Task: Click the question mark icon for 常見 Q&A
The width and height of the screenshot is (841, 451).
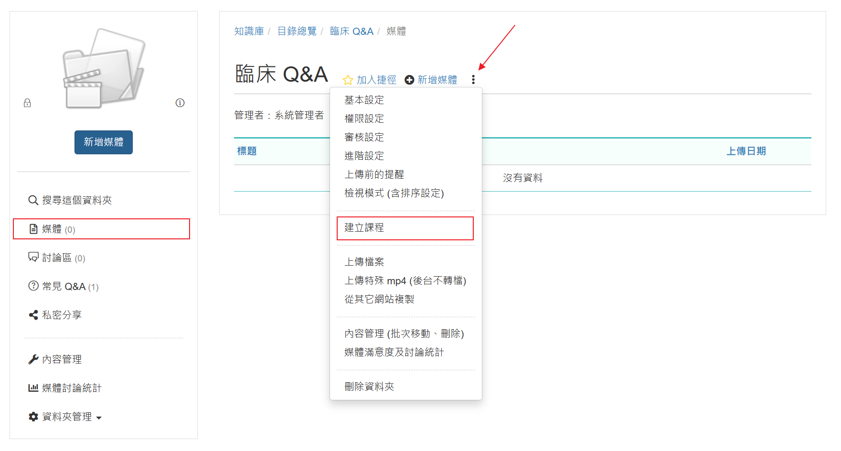Action: [33, 286]
